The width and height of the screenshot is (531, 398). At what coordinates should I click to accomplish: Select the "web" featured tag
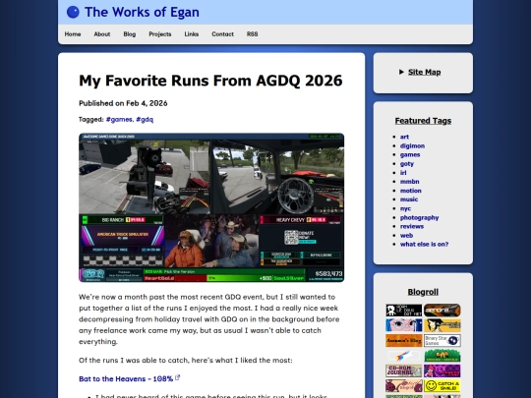tap(406, 236)
